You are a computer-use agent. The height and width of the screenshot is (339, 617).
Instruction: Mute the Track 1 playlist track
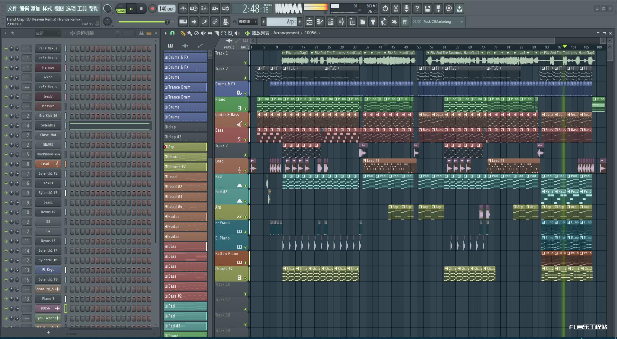tap(245, 63)
